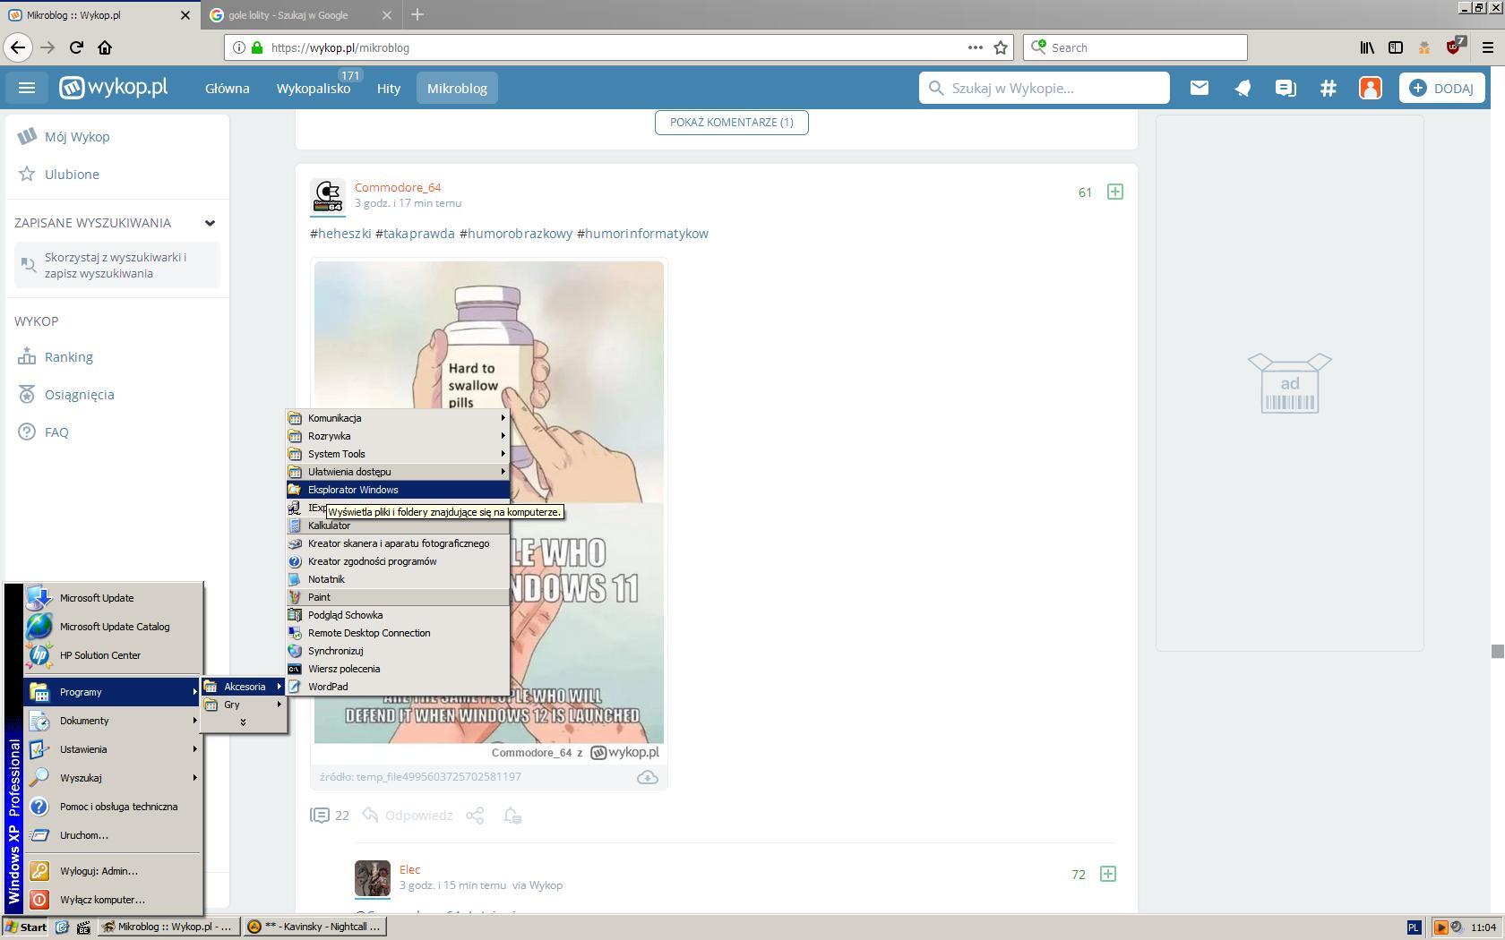Screen dimensions: 1505x940
Task: Download image via the cloud icon
Action: 647,777
